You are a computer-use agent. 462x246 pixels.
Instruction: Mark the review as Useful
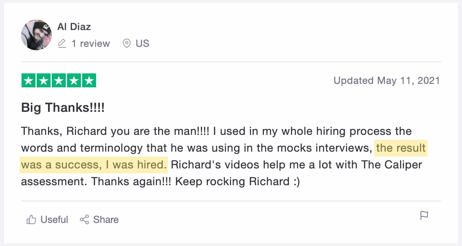coord(54,220)
